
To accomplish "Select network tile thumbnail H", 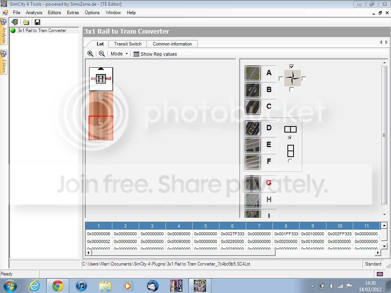I will (253, 200).
